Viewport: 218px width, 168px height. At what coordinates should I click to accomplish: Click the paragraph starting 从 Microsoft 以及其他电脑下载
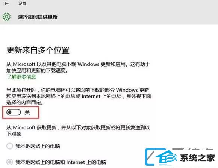point(78,67)
